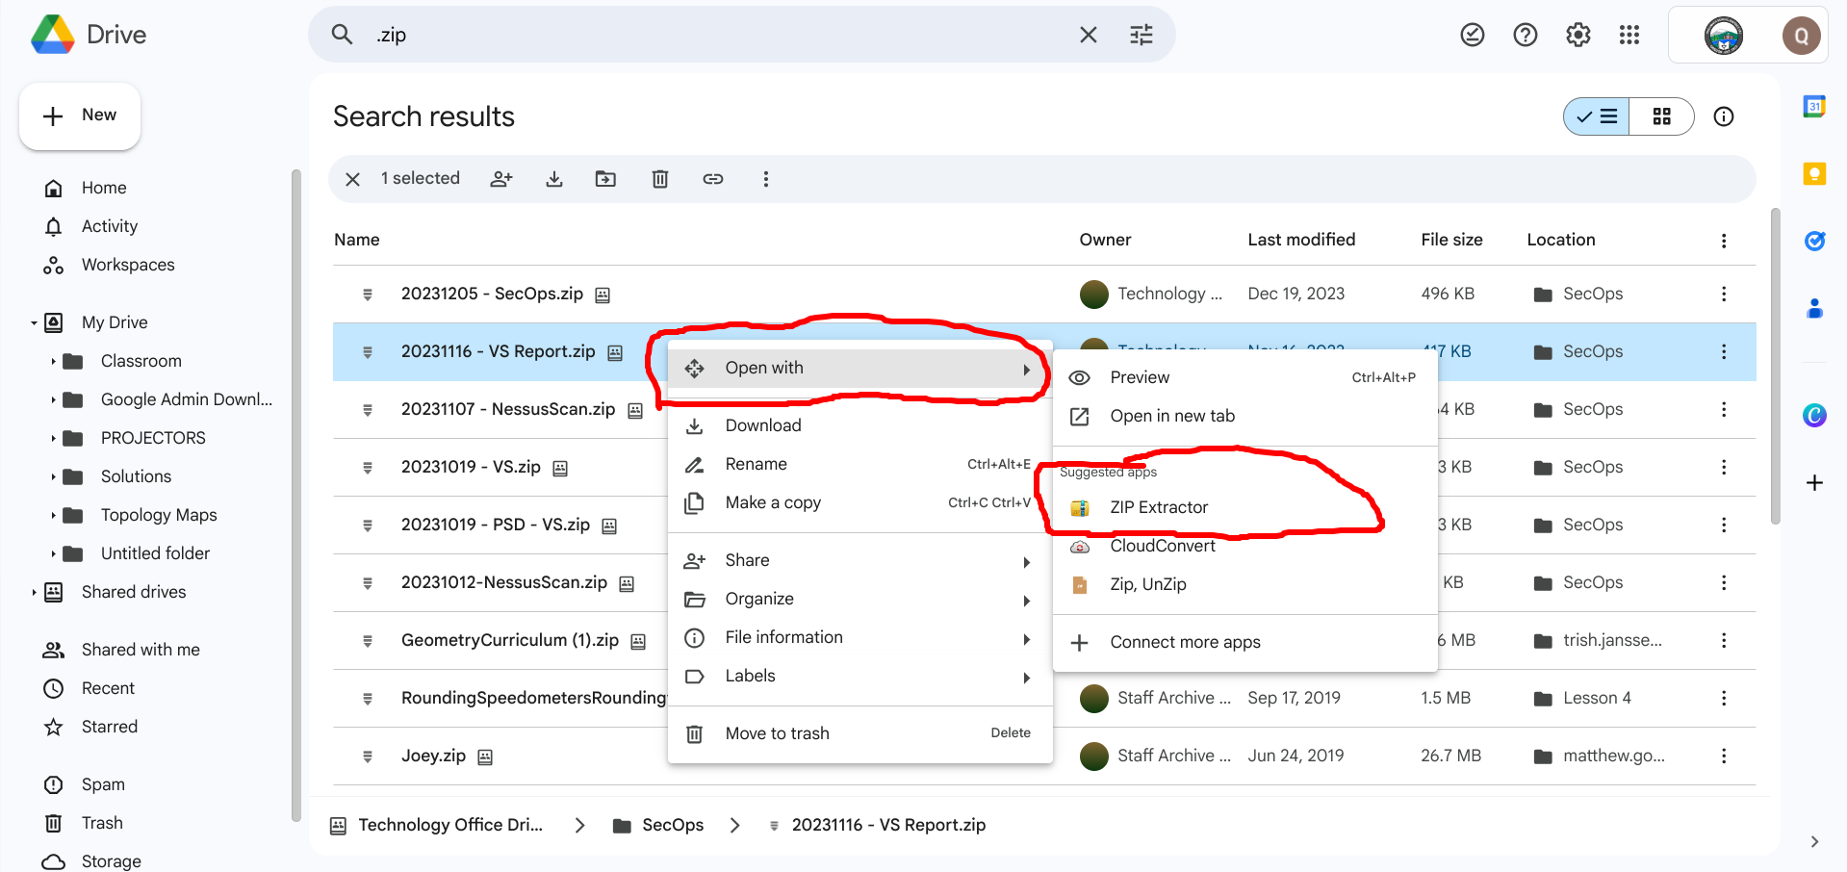
Task: Open SecOps folder in breadcrumb path
Action: tap(672, 825)
